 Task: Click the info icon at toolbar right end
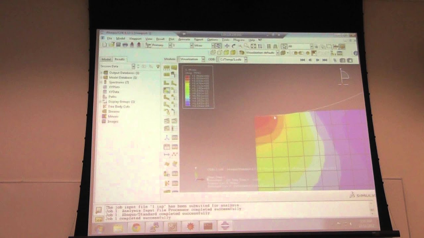356,53
